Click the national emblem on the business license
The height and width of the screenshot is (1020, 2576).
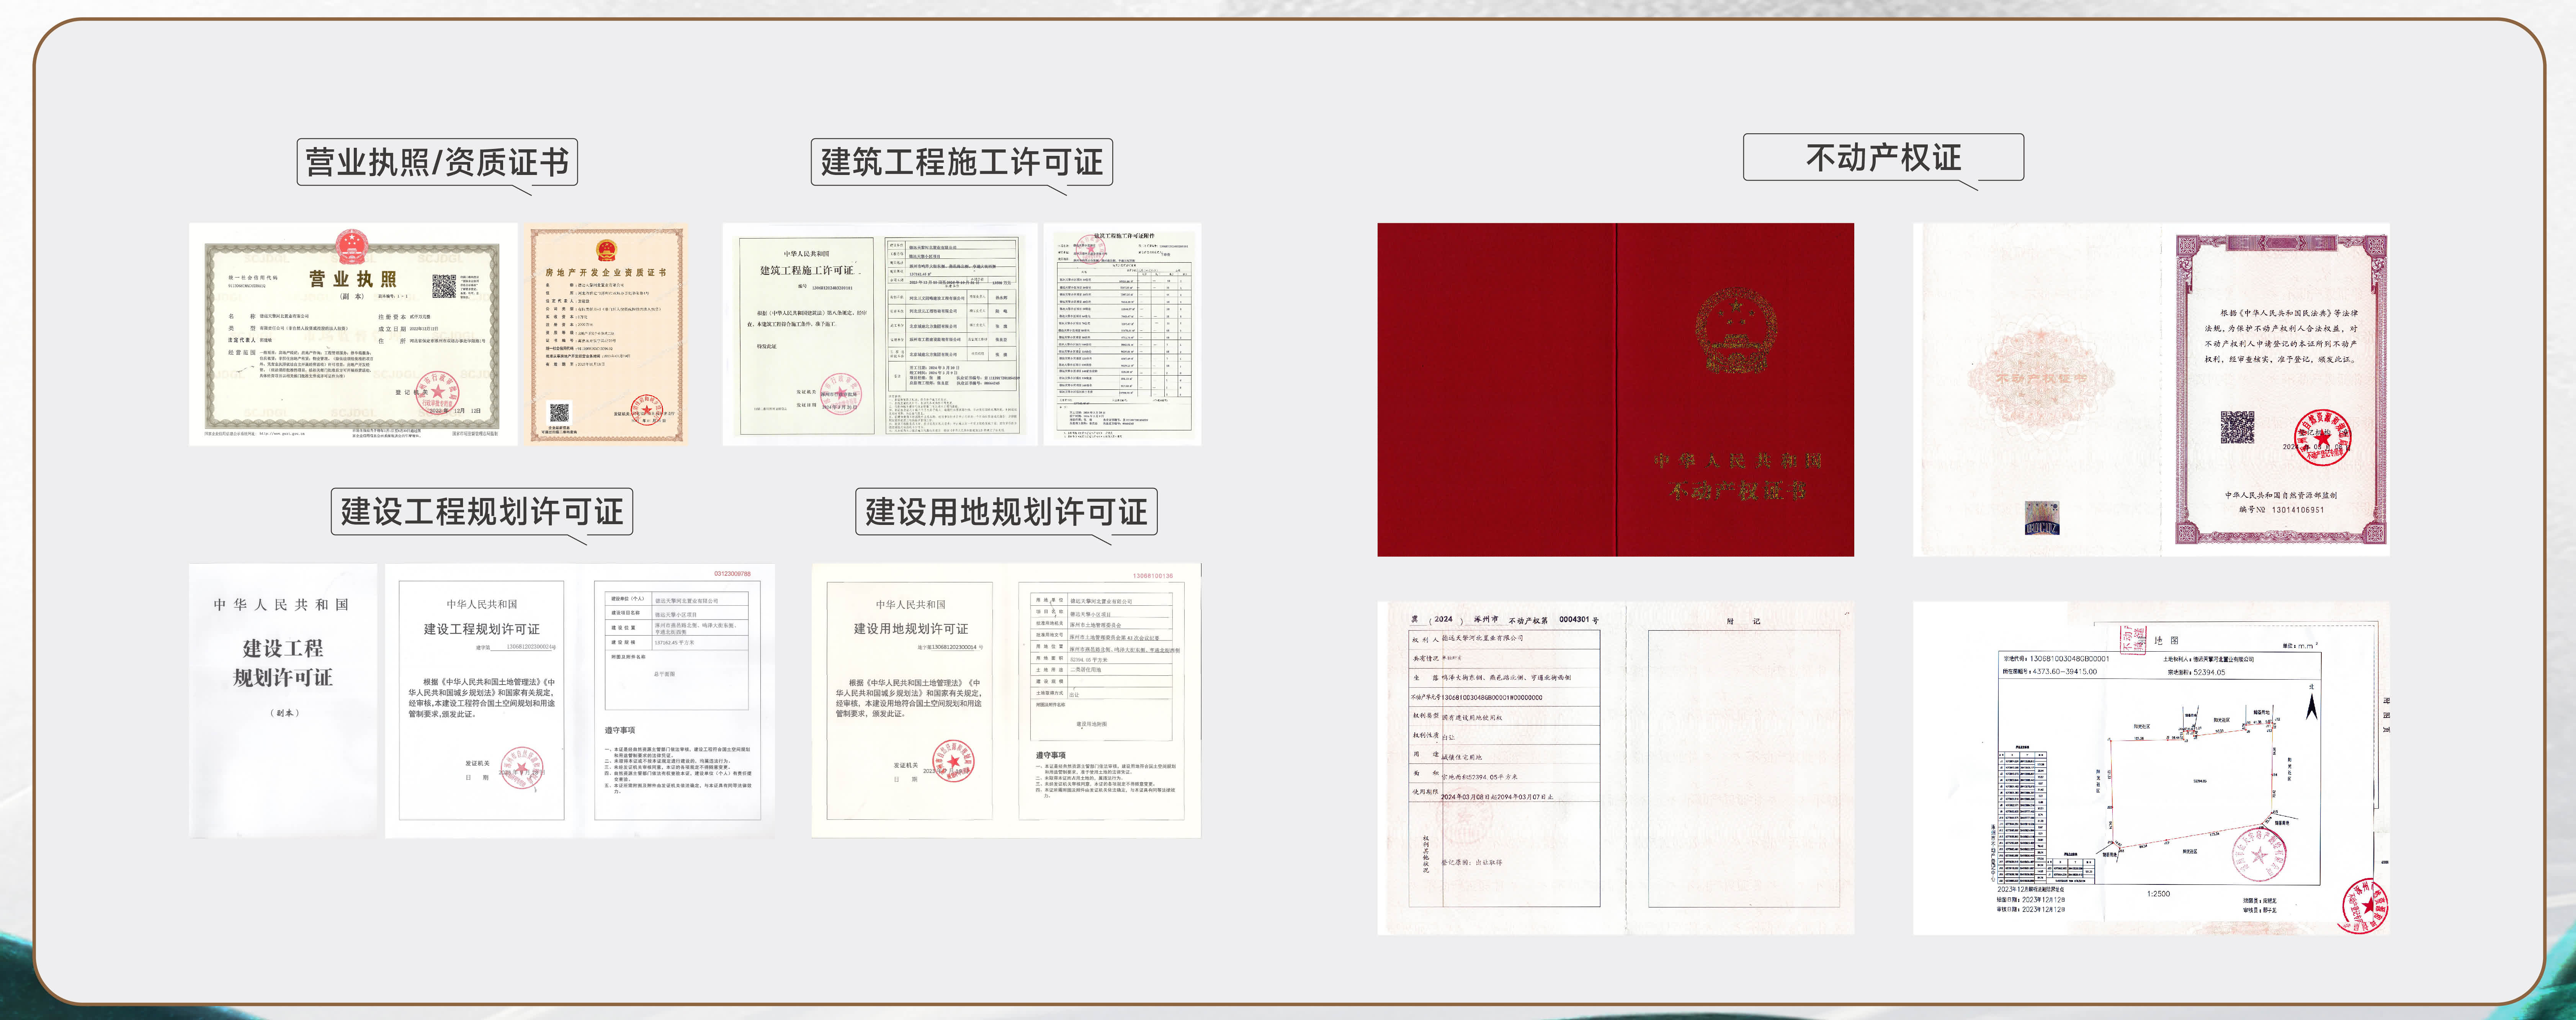(351, 245)
